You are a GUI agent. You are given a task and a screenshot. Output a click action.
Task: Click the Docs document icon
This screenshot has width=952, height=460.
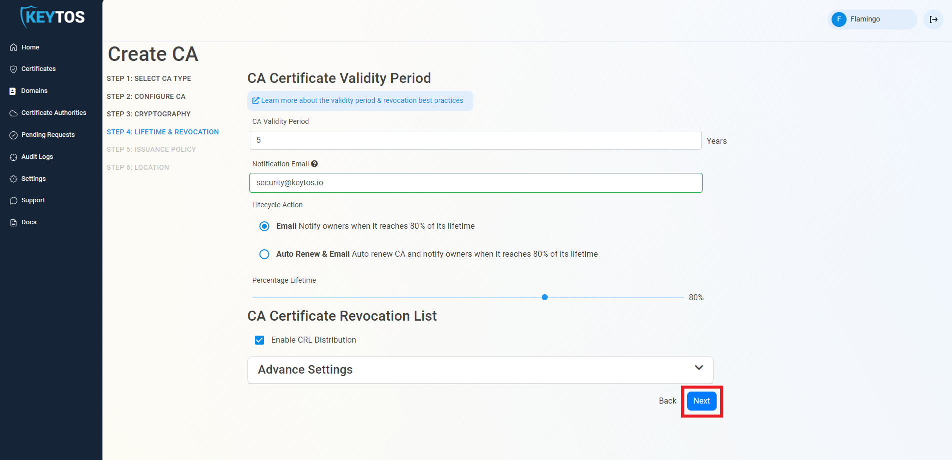13,222
